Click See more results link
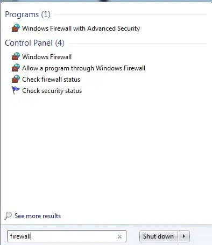212x245 pixels. 38,216
